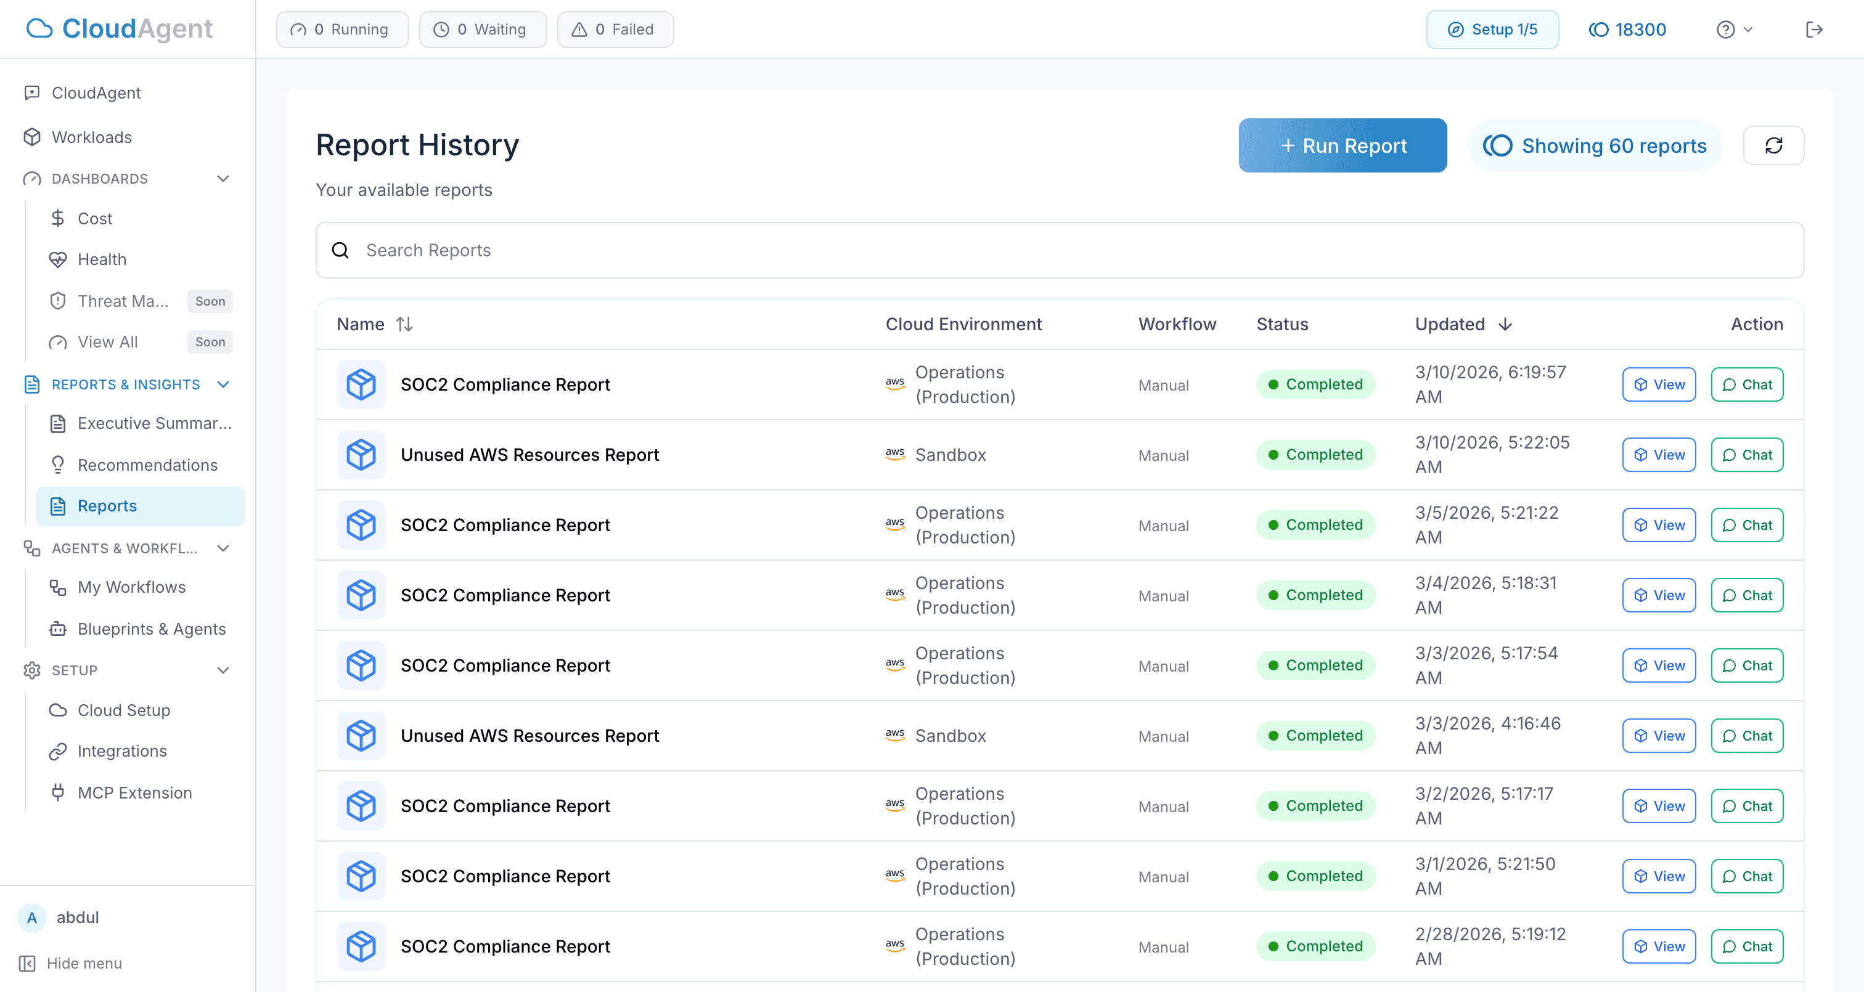1864x992 pixels.
Task: Open the Workloads section icon
Action: [32, 137]
